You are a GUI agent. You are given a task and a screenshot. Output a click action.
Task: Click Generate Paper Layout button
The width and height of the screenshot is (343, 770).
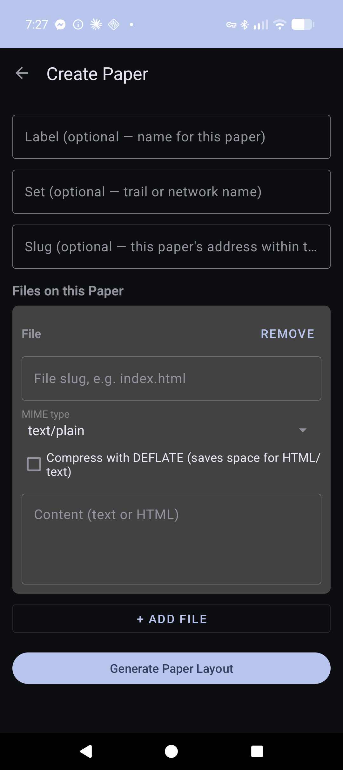click(x=171, y=668)
